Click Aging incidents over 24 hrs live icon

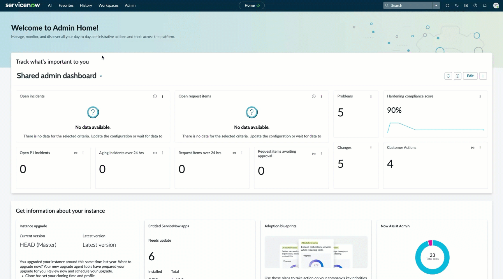coord(155,153)
